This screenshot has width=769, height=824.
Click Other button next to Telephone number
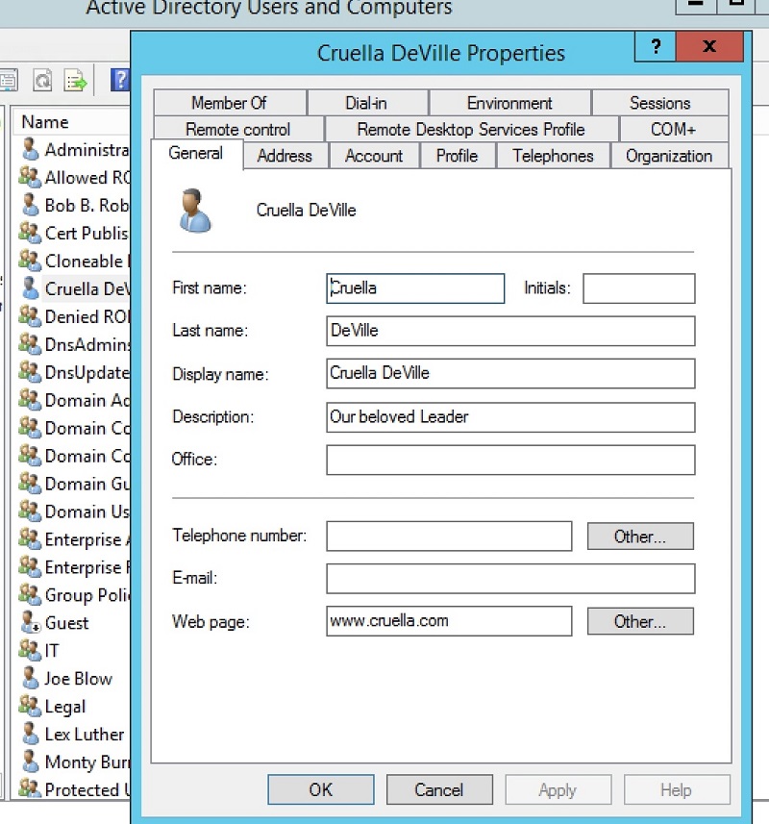[x=640, y=536]
